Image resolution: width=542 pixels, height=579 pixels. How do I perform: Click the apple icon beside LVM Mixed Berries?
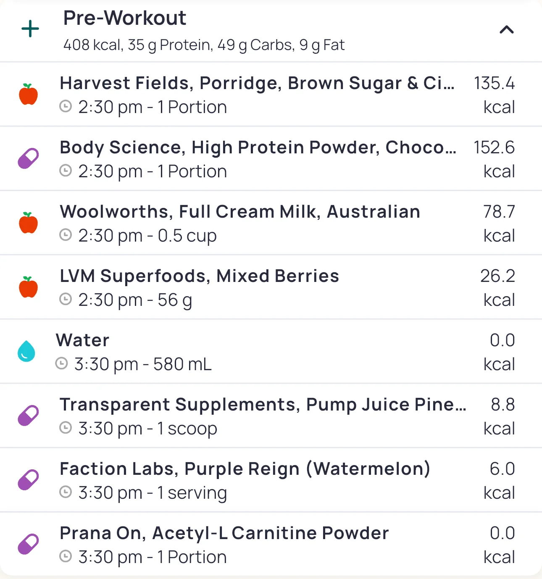29,287
